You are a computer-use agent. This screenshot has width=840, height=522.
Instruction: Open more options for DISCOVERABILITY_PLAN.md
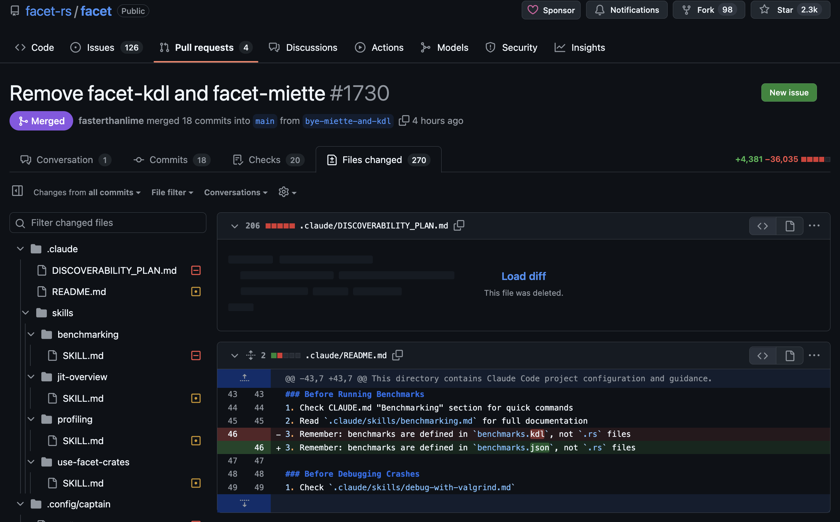[814, 226]
